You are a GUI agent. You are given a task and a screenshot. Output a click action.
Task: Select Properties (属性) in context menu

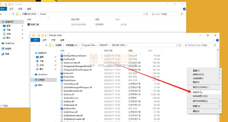204,111
